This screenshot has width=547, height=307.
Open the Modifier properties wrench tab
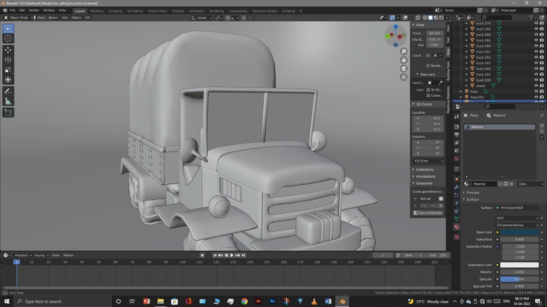tap(457, 187)
